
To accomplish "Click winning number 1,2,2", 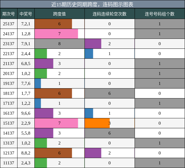I will tap(26, 103).
